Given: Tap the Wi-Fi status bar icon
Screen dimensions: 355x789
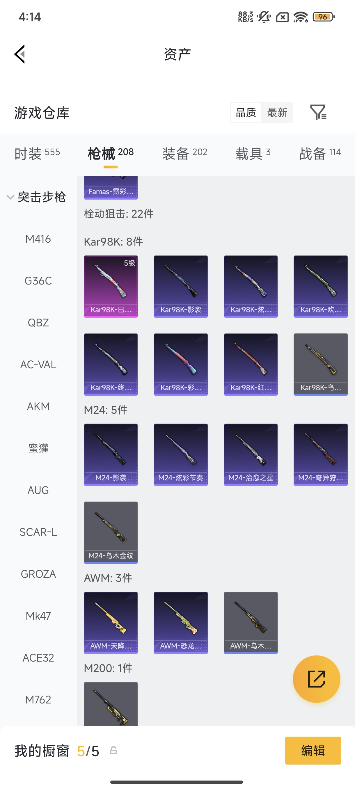Looking at the screenshot, I should (301, 17).
